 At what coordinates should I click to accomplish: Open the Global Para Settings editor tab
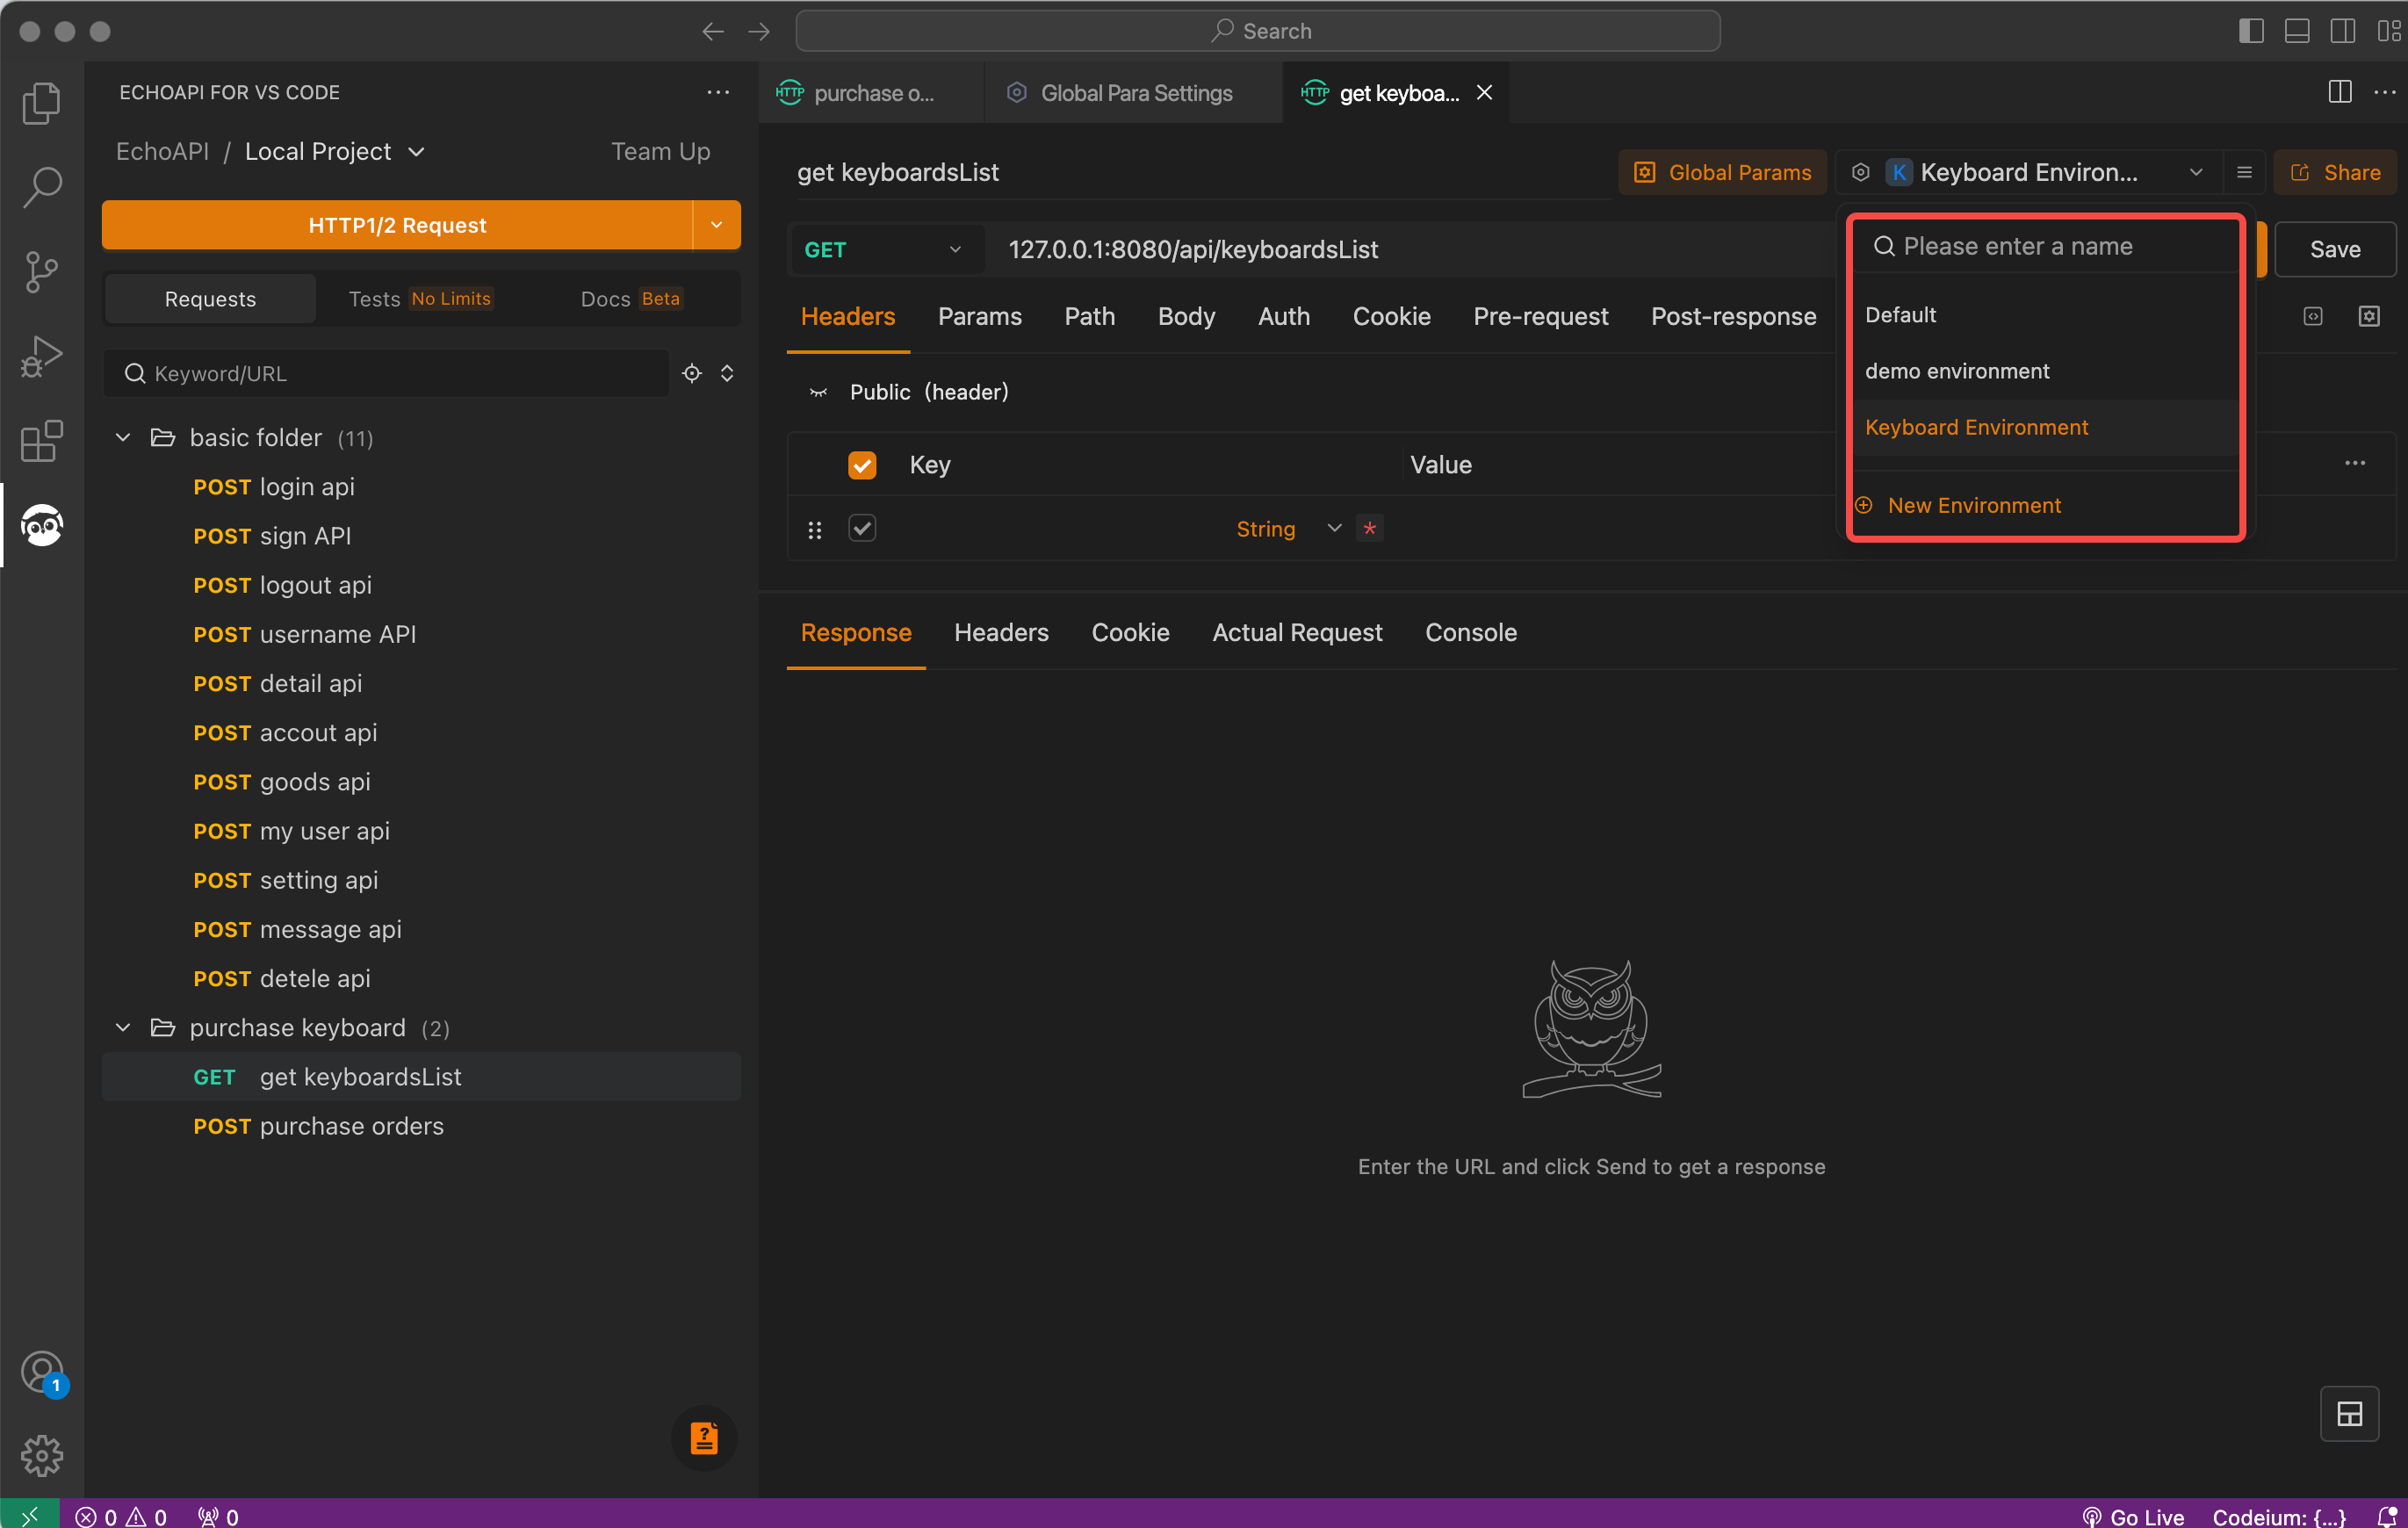(1133, 93)
